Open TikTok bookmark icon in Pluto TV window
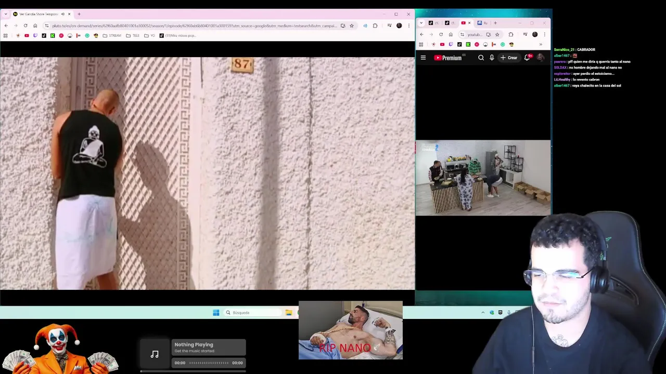This screenshot has width=666, height=374. pos(44,36)
